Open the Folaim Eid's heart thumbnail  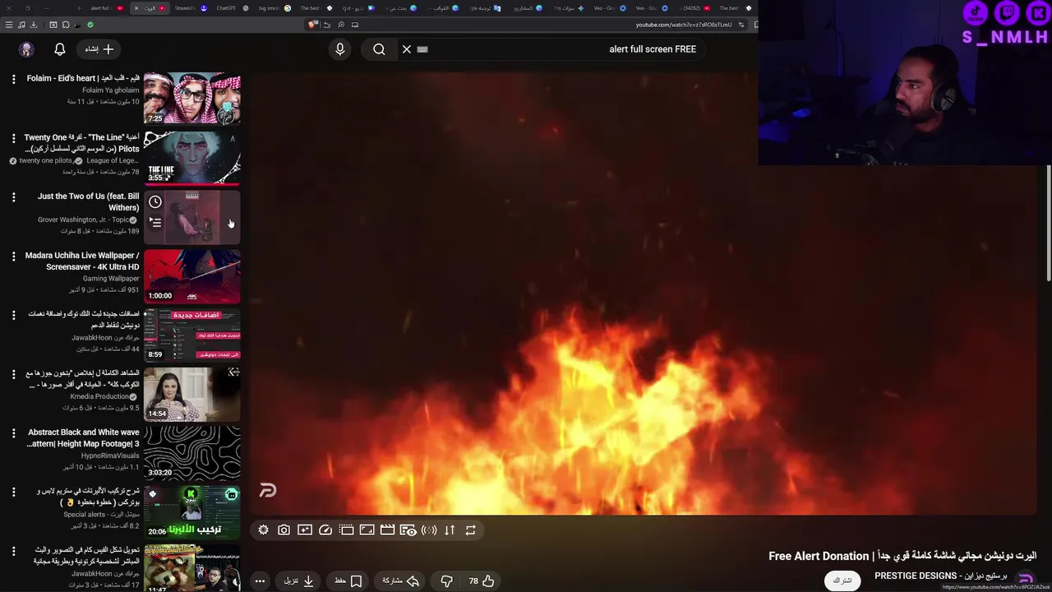192,99
